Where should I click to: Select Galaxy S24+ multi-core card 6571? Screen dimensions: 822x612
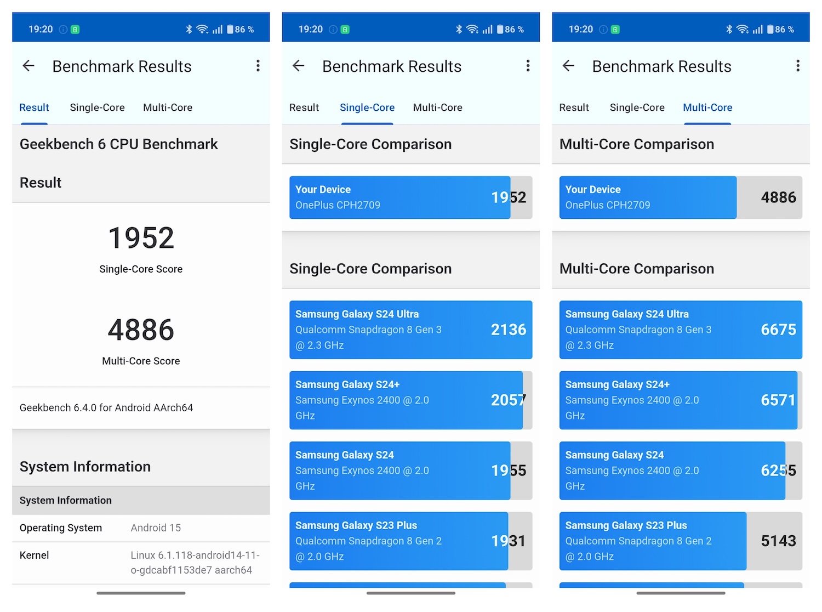pos(681,400)
